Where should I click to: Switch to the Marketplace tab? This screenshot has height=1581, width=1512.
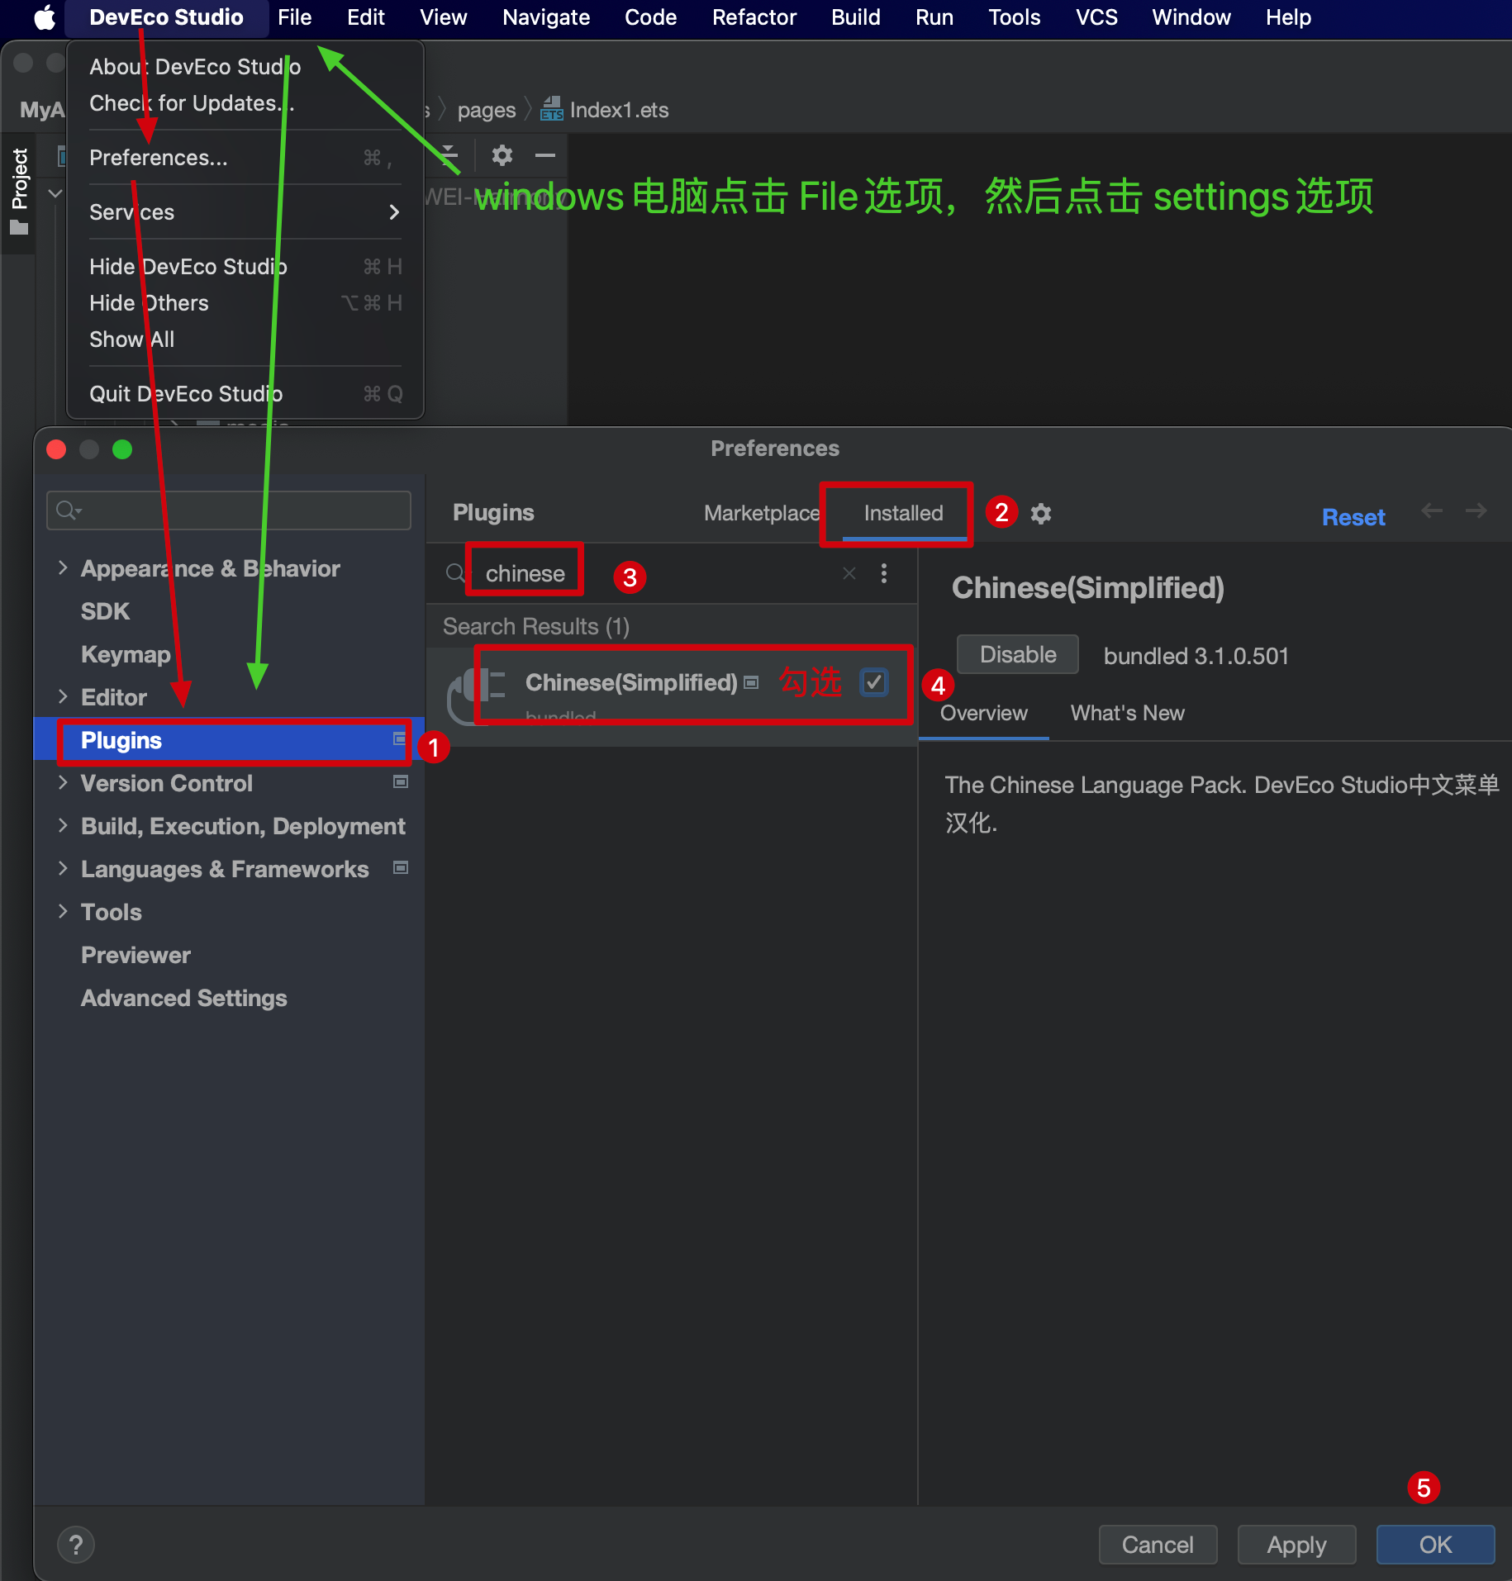click(x=761, y=513)
